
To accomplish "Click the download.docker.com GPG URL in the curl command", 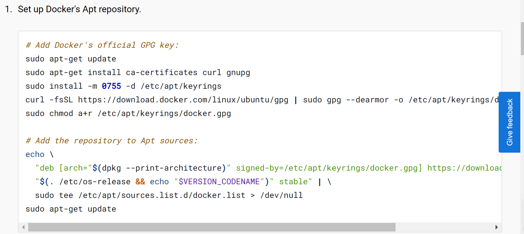I will (x=183, y=100).
